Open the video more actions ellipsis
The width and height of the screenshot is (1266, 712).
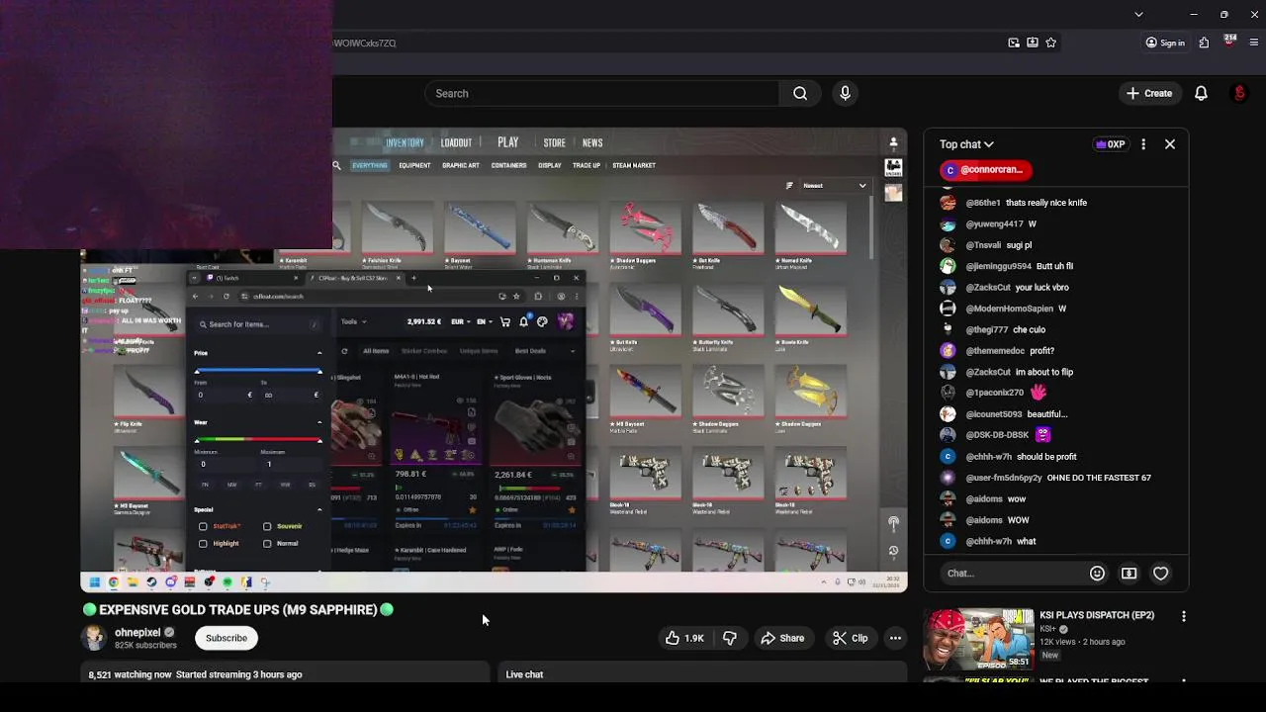point(895,639)
